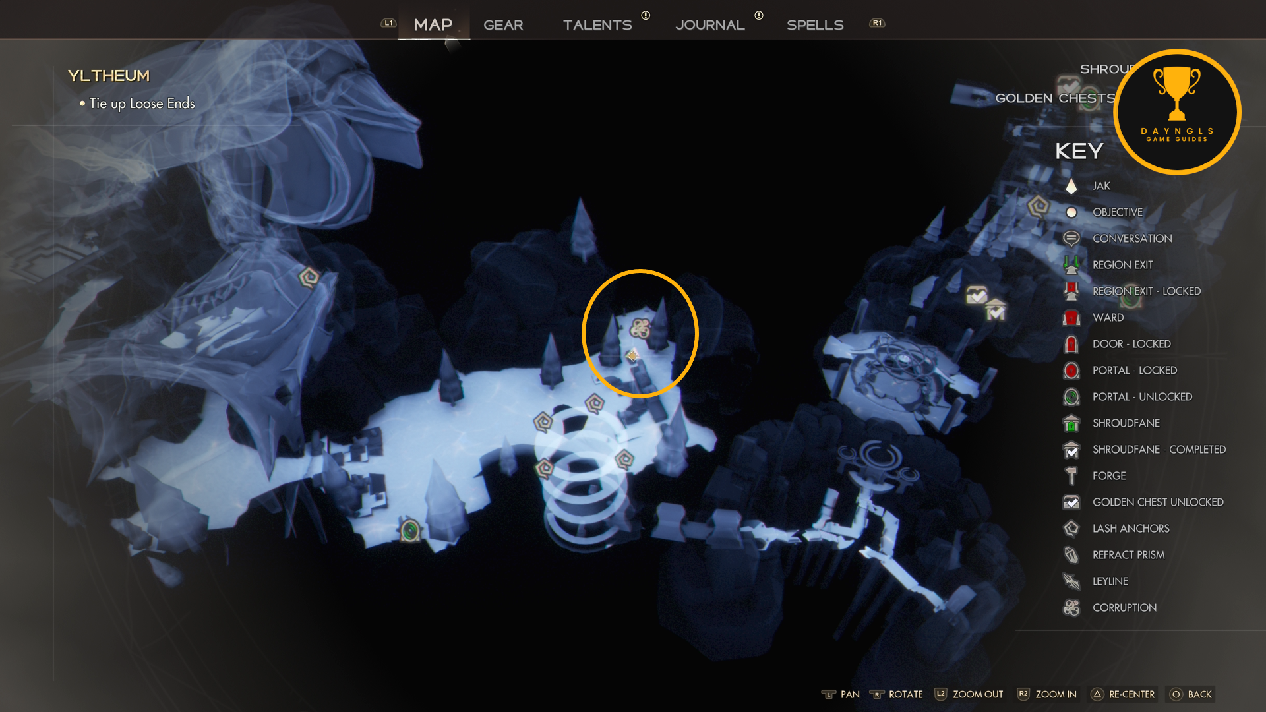Select Jak's diamond marker on the map
Screen dimensions: 1266x712
pyautogui.click(x=632, y=356)
